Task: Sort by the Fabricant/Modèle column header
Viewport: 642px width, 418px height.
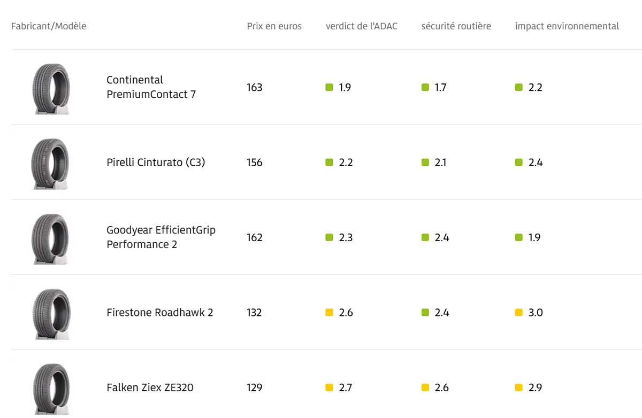Action: 49,26
